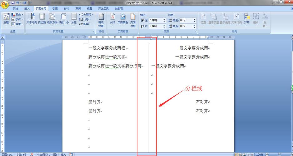Open the Office button menu
293x156 pixels.
4,4
